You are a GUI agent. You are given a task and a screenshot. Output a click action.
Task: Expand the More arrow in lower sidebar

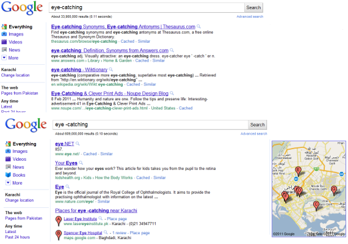8,183
